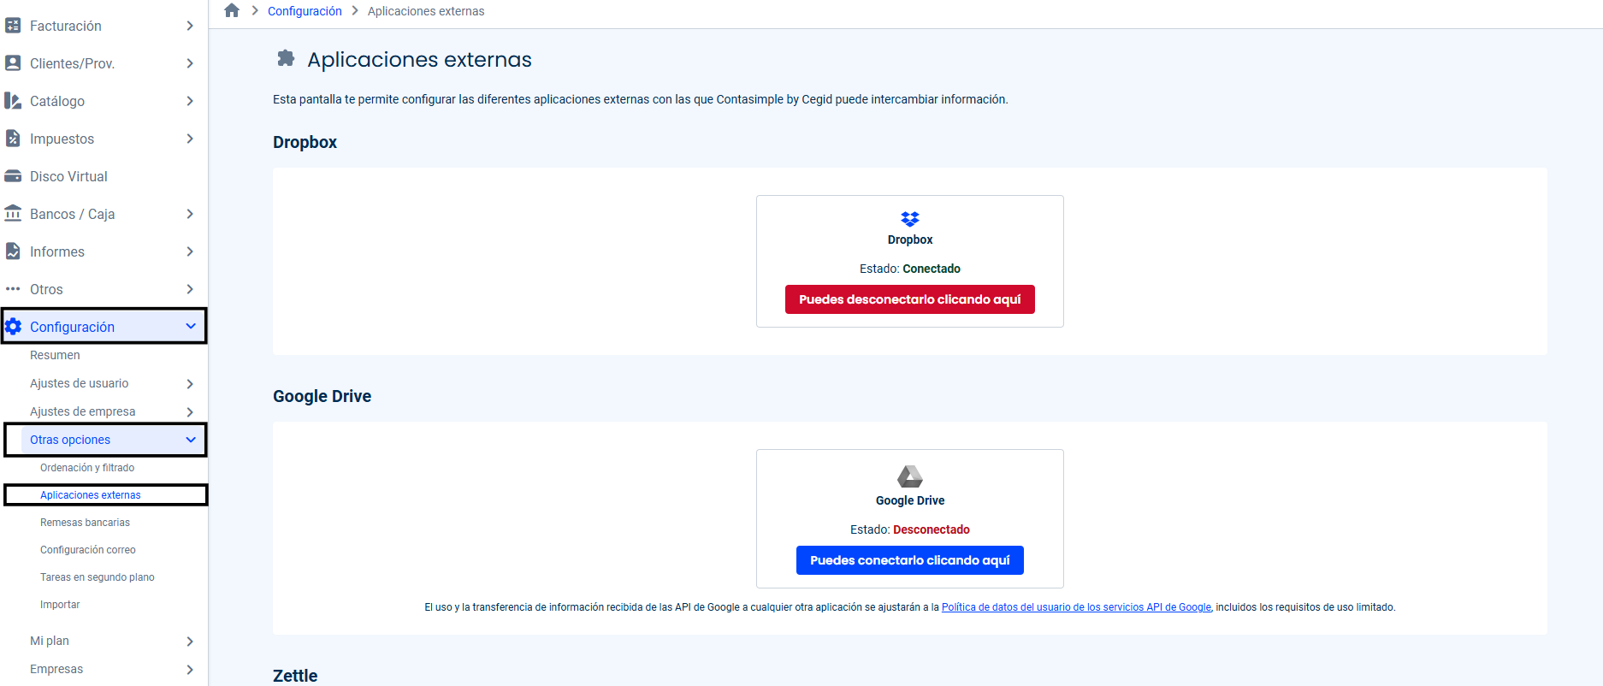Open Remesas bancarias menu item
This screenshot has height=686, width=1603.
(x=85, y=523)
